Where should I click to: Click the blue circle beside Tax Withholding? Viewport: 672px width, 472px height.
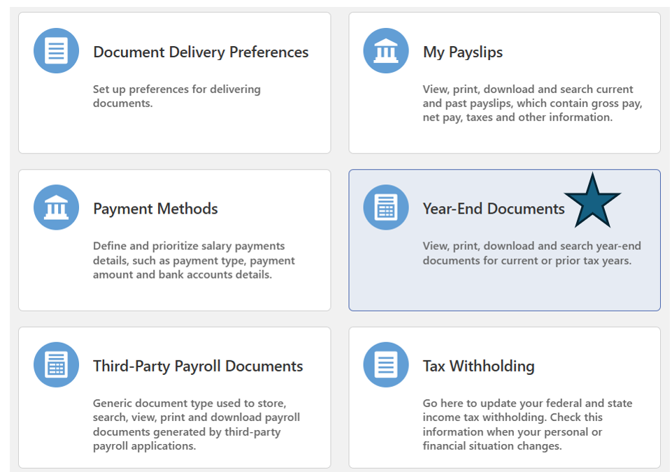[x=385, y=364]
